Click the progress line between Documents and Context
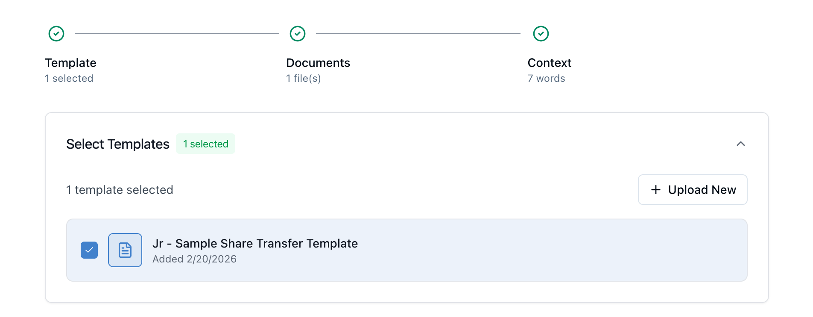This screenshot has height=317, width=813. 418,34
